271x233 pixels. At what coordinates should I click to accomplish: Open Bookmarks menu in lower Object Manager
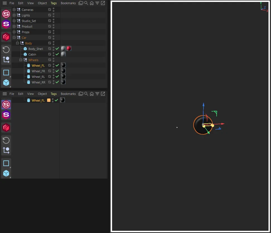(x=68, y=94)
